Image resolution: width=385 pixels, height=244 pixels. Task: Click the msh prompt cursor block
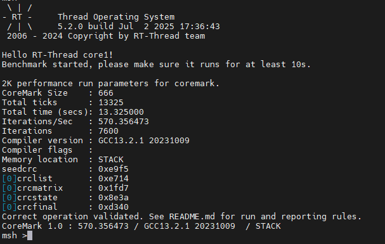(30, 236)
